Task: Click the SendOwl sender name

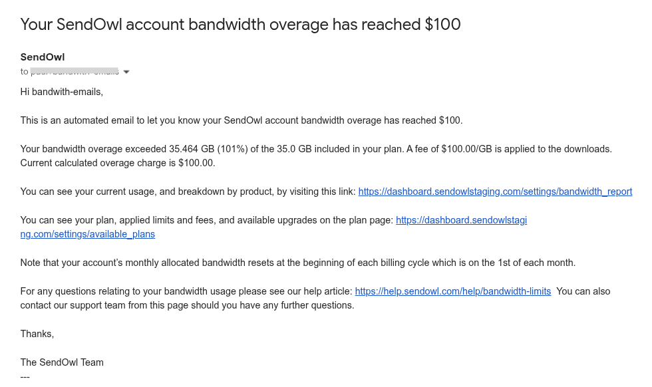Action: click(43, 57)
